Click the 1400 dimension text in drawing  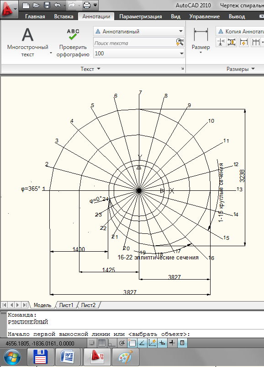pyautogui.click(x=79, y=249)
